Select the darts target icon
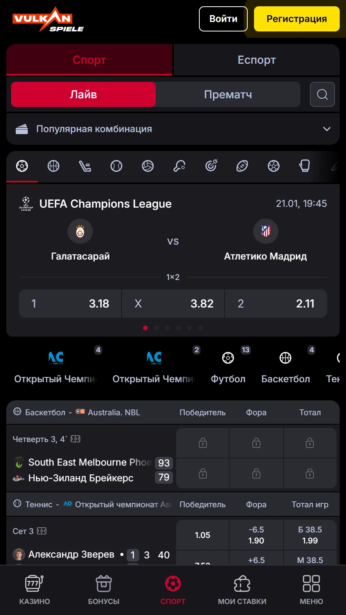The width and height of the screenshot is (346, 615). (211, 166)
